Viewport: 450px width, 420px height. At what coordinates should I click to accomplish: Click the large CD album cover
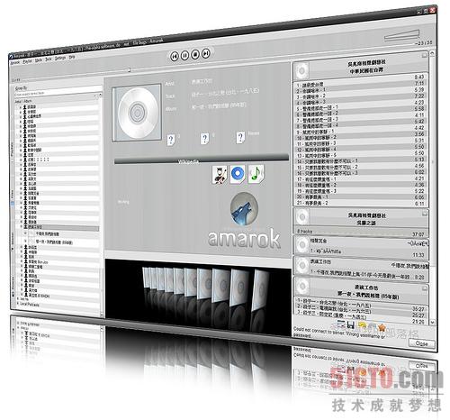[x=137, y=113]
